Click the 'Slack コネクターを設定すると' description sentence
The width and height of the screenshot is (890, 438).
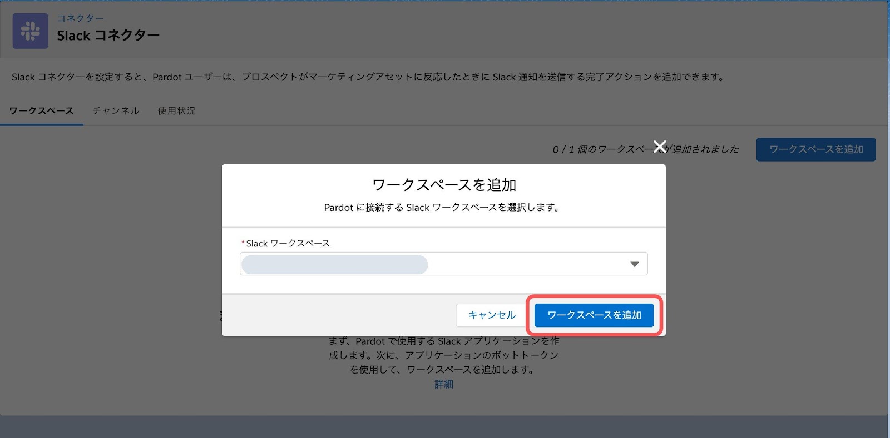point(369,77)
